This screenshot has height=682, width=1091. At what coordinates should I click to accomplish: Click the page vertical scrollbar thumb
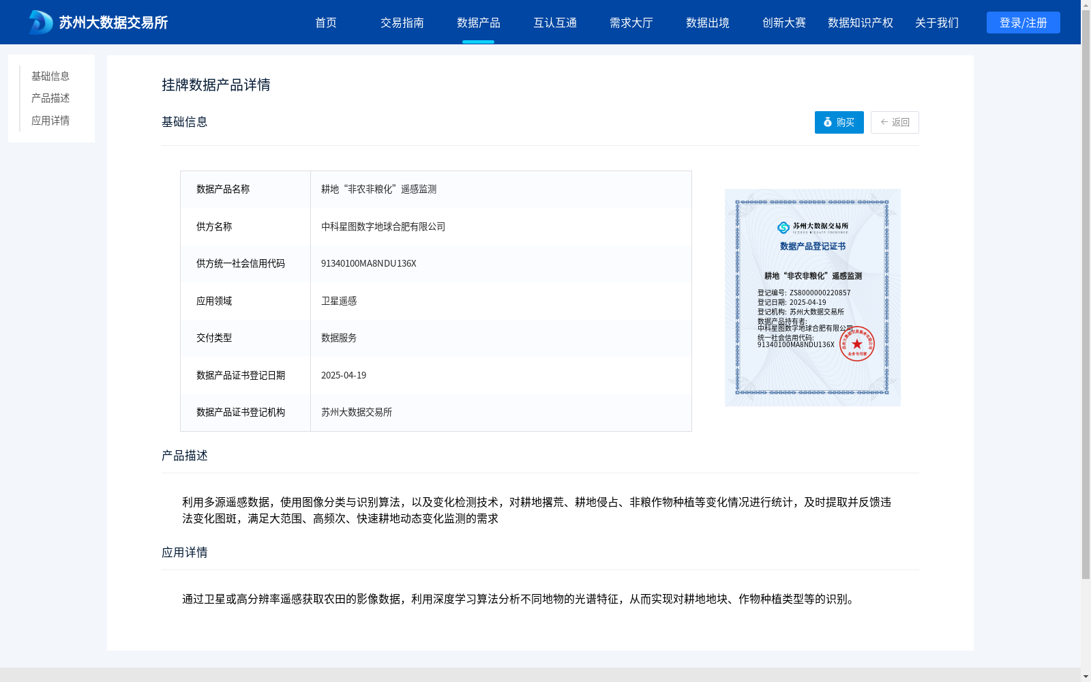pyautogui.click(x=1086, y=295)
